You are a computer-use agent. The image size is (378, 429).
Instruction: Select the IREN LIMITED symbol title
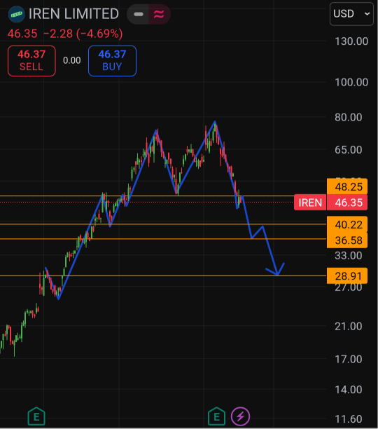click(73, 14)
